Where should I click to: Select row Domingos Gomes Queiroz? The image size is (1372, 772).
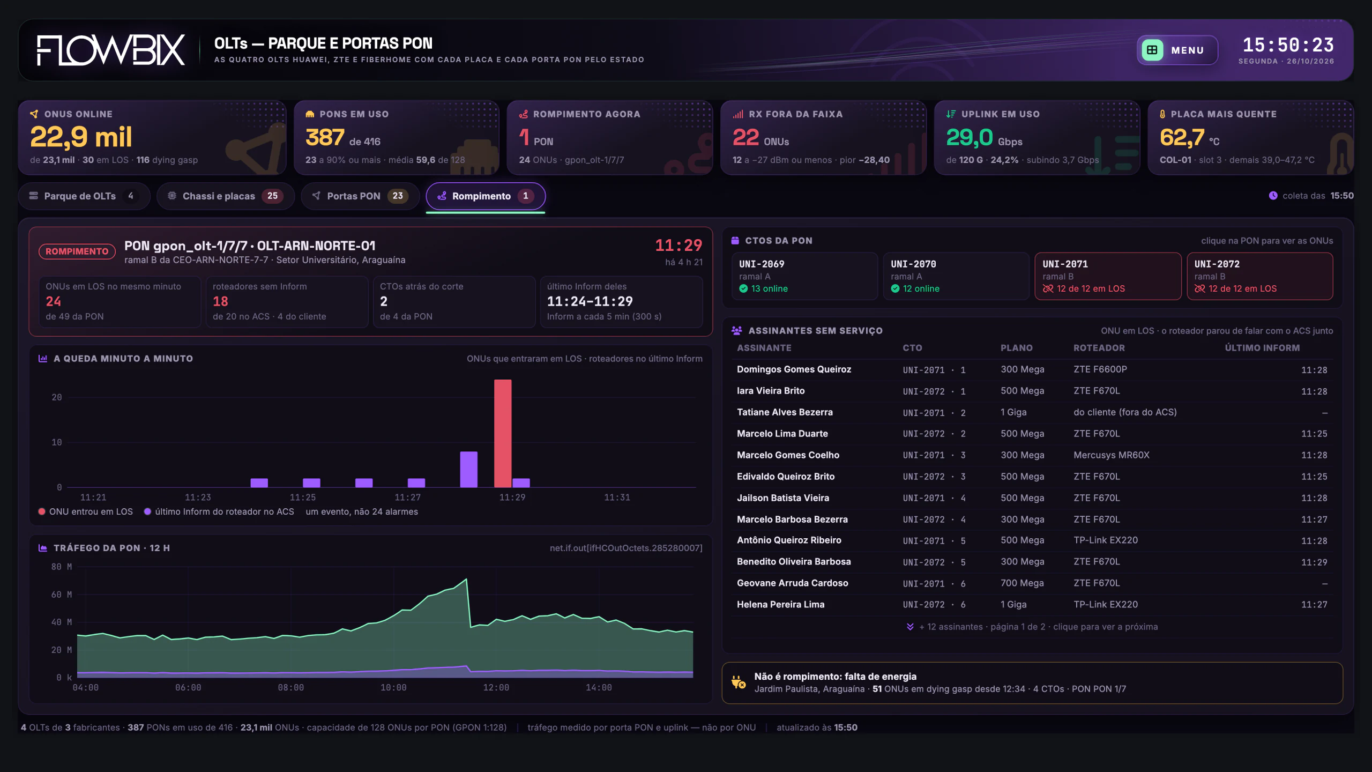coord(1032,370)
